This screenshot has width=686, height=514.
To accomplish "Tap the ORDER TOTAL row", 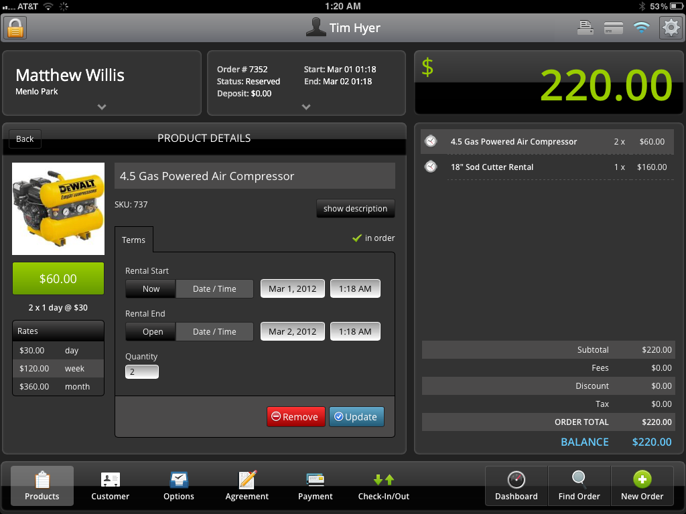I will pyautogui.click(x=548, y=422).
